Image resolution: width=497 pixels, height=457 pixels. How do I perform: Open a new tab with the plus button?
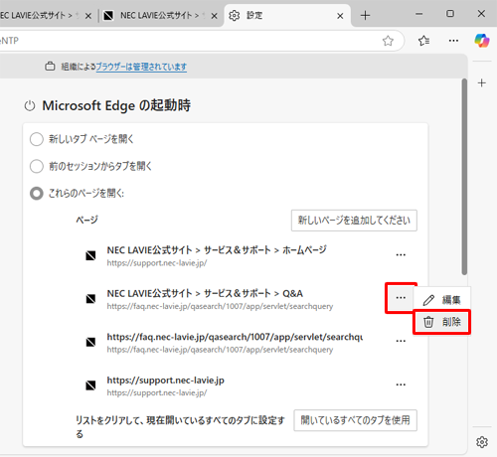[x=365, y=15]
